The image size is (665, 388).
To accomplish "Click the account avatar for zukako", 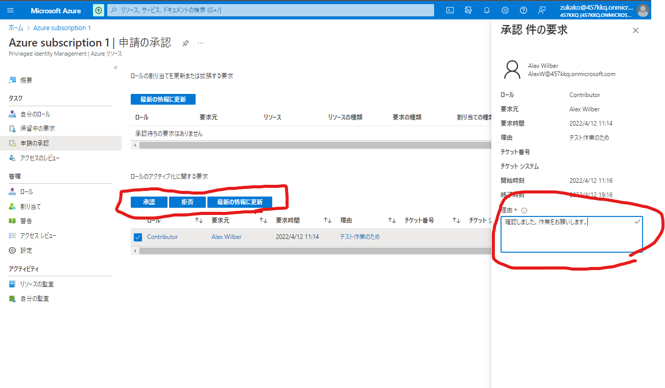I will pos(643,10).
